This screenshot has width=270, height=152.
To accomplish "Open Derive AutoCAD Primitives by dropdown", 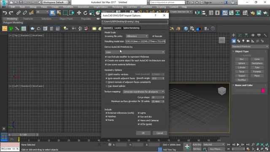I will pyautogui.click(x=135, y=52).
